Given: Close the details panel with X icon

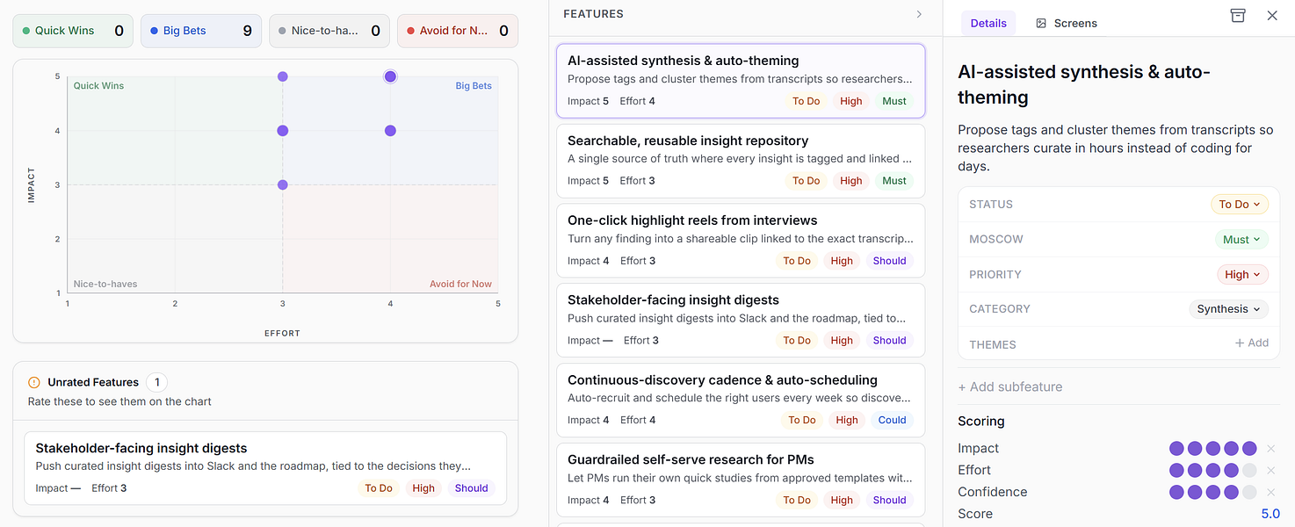Looking at the screenshot, I should [x=1272, y=15].
